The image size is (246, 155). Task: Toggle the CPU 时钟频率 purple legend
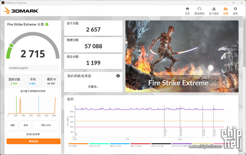[182, 145]
